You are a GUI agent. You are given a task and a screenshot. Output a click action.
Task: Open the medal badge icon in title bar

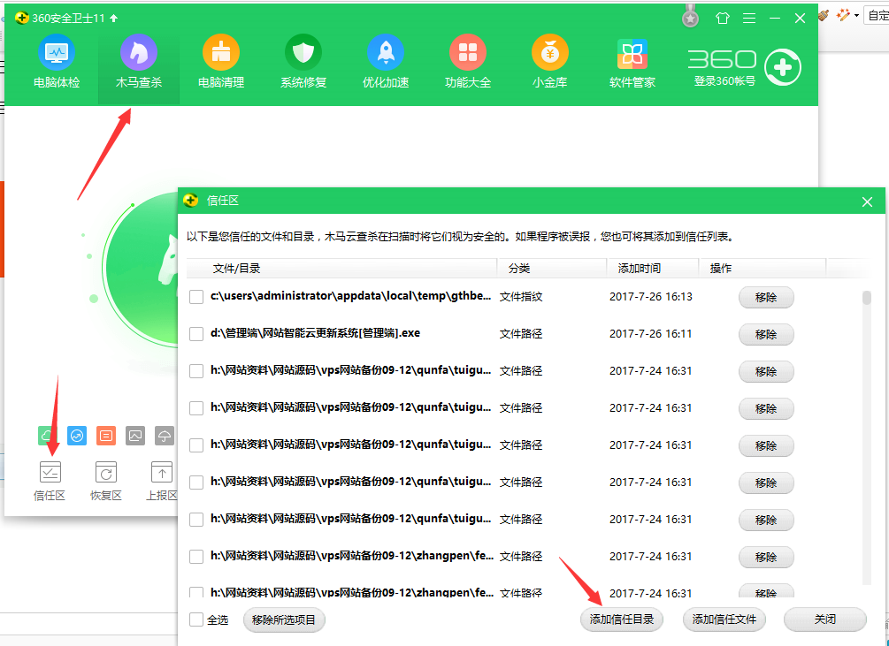(x=690, y=17)
